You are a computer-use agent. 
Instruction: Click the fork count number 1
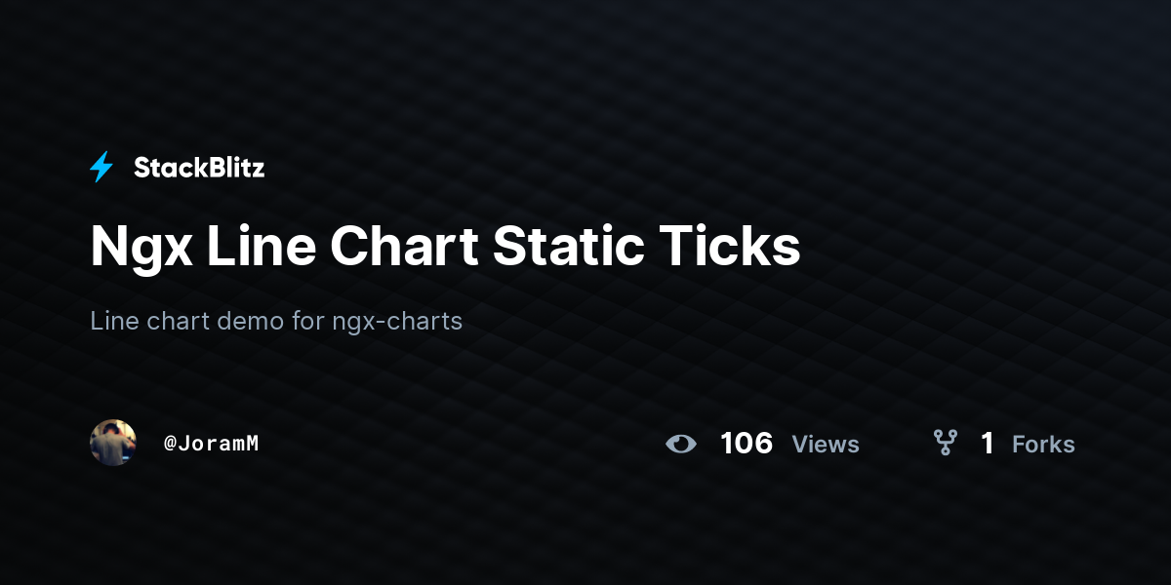pyautogui.click(x=988, y=444)
